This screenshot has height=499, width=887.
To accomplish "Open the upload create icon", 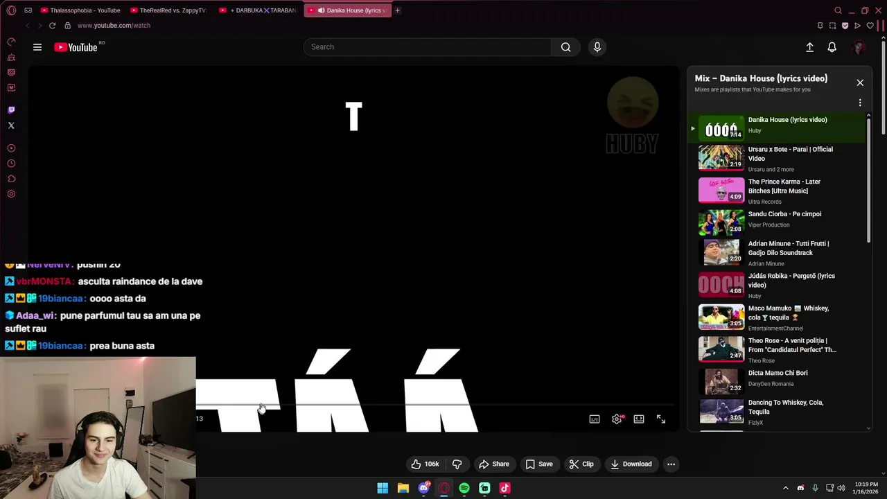I will click(x=809, y=47).
